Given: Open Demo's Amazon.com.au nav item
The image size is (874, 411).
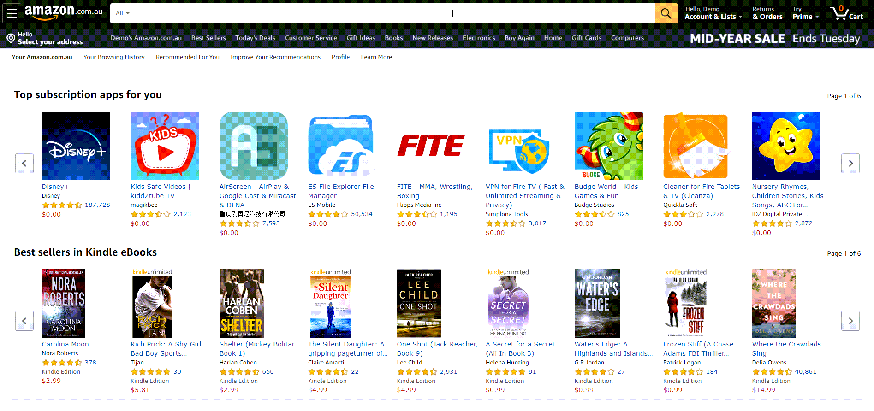Looking at the screenshot, I should 146,38.
